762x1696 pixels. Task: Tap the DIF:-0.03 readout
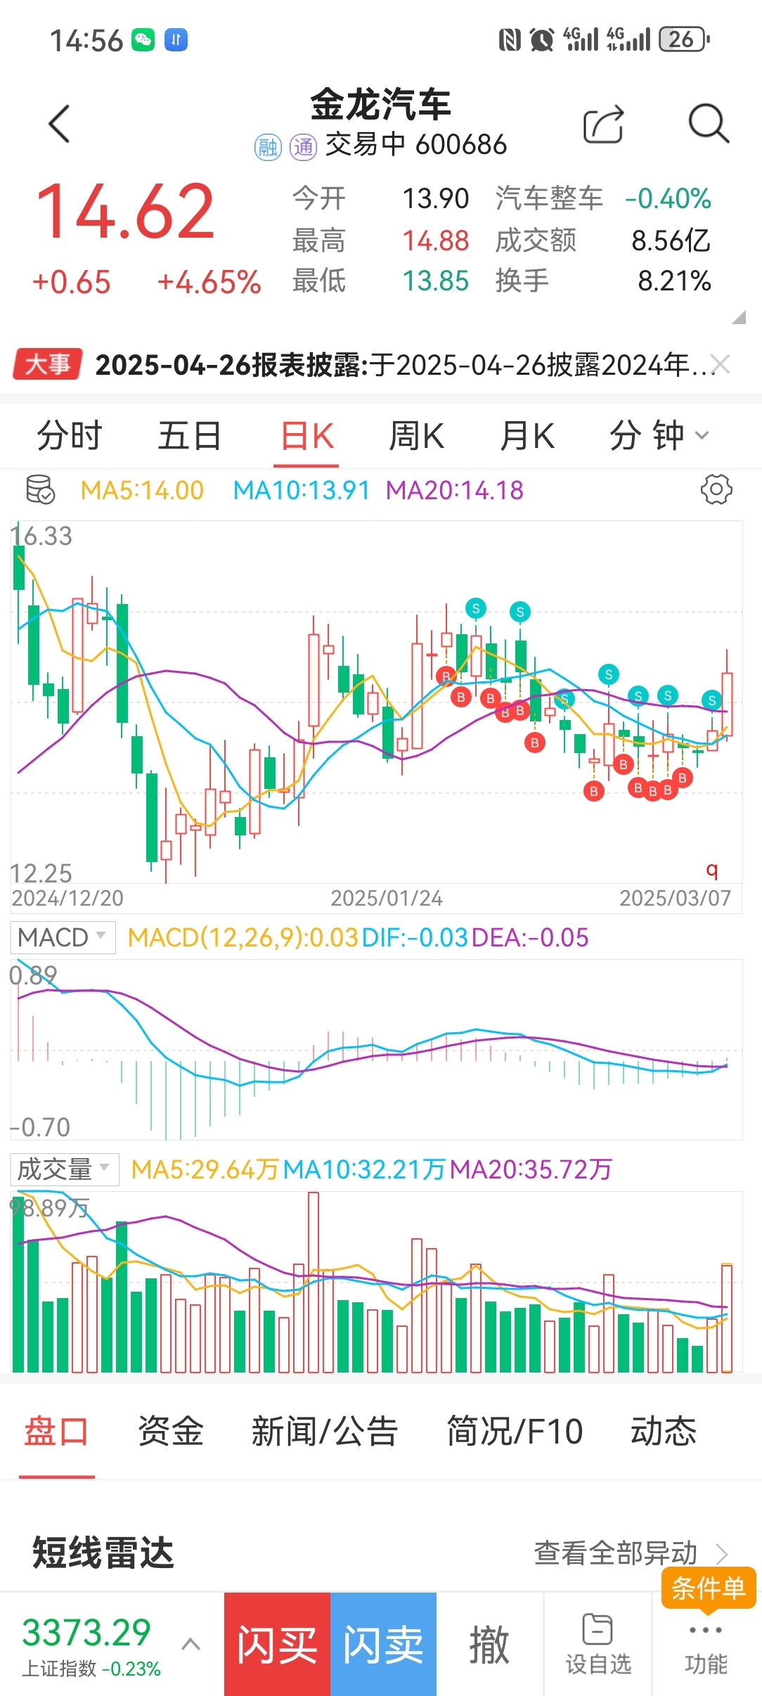point(415,937)
